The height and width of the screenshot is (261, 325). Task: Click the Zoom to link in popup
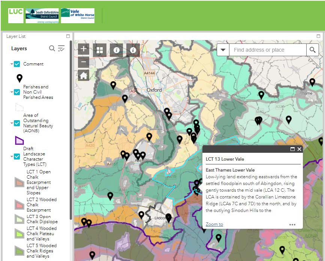pos(214,224)
